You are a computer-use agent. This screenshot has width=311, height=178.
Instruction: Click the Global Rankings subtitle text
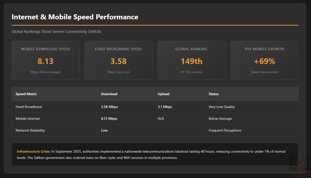tap(56, 31)
